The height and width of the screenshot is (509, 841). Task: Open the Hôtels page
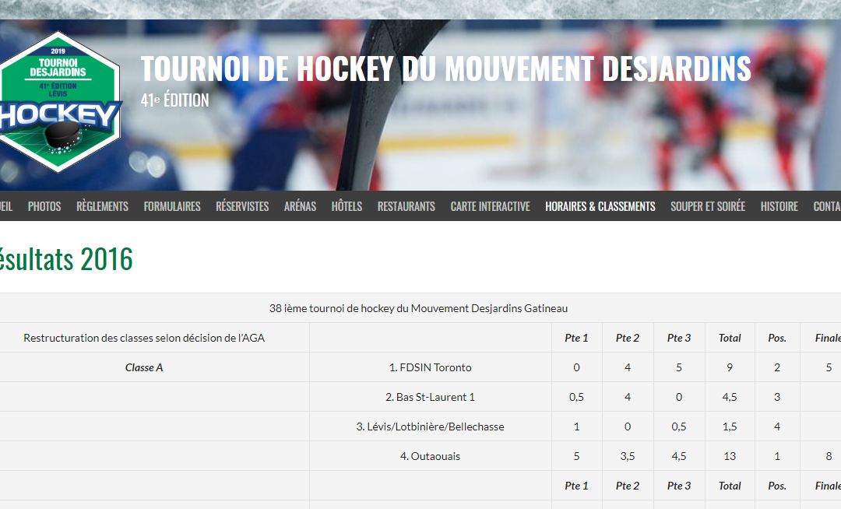[347, 206]
